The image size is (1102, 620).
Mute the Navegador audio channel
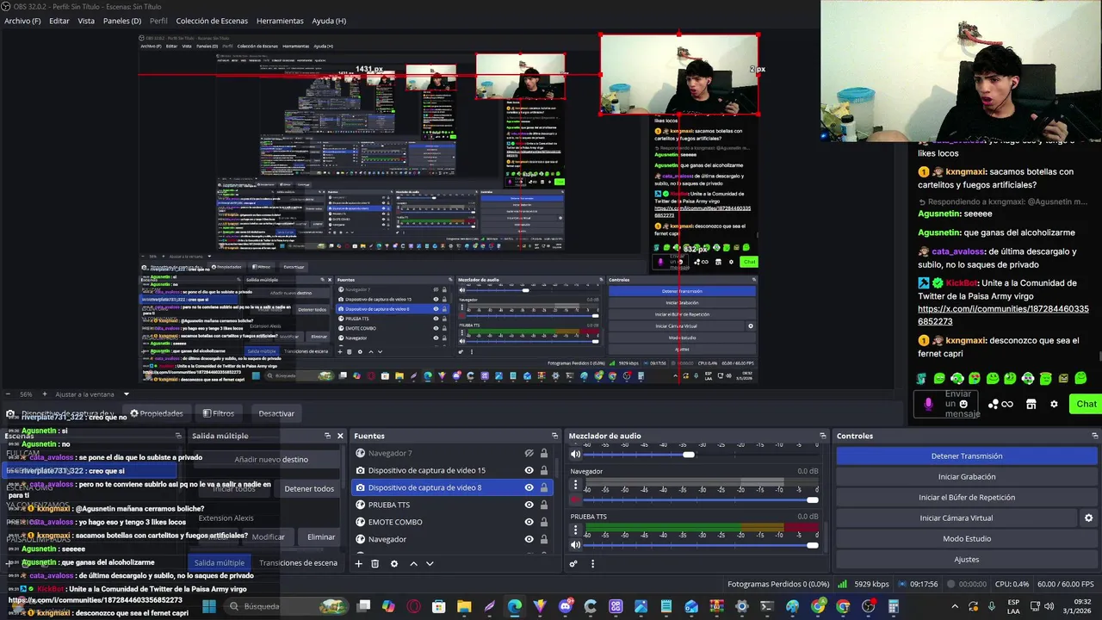pyautogui.click(x=576, y=499)
